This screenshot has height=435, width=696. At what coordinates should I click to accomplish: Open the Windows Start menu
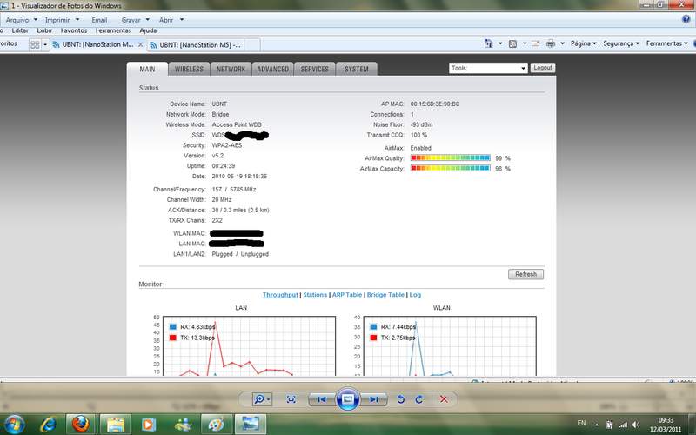click(x=14, y=425)
